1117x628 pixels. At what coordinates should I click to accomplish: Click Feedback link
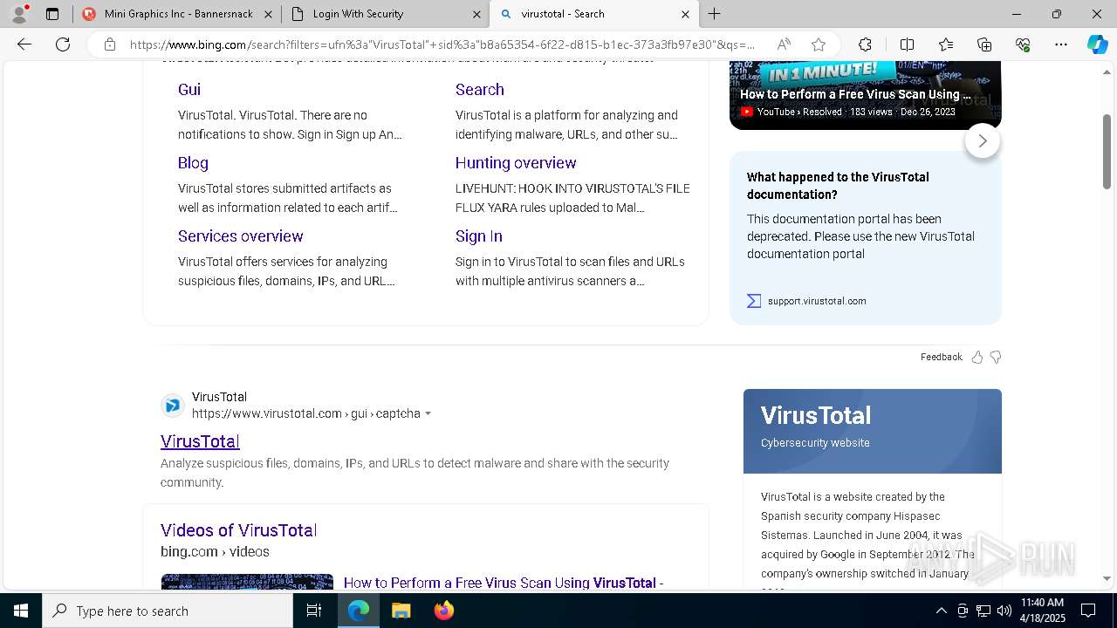click(x=941, y=357)
